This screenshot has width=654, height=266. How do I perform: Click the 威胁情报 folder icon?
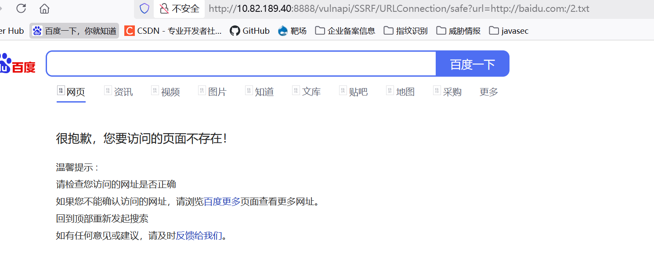click(x=441, y=31)
